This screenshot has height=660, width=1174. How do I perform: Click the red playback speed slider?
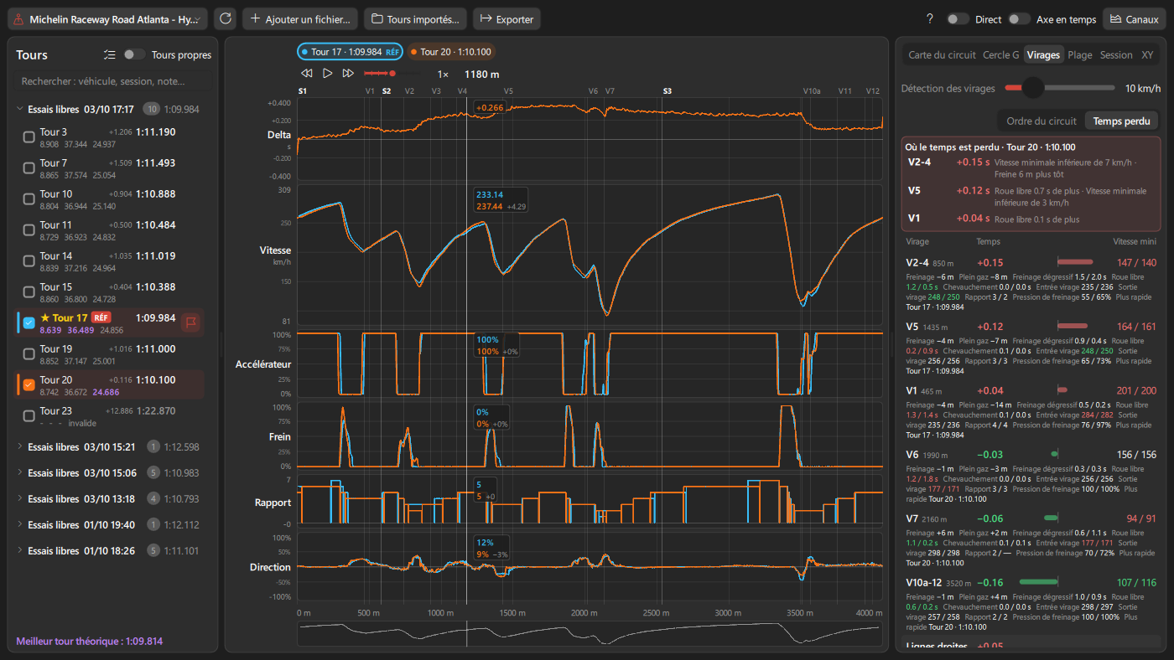(x=391, y=74)
